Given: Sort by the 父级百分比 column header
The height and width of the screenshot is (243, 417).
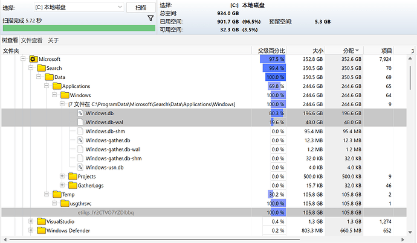Looking at the screenshot, I should pyautogui.click(x=269, y=51).
